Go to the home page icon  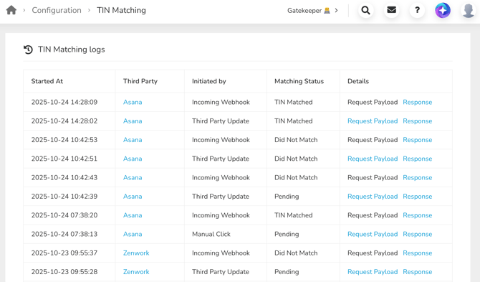11,10
